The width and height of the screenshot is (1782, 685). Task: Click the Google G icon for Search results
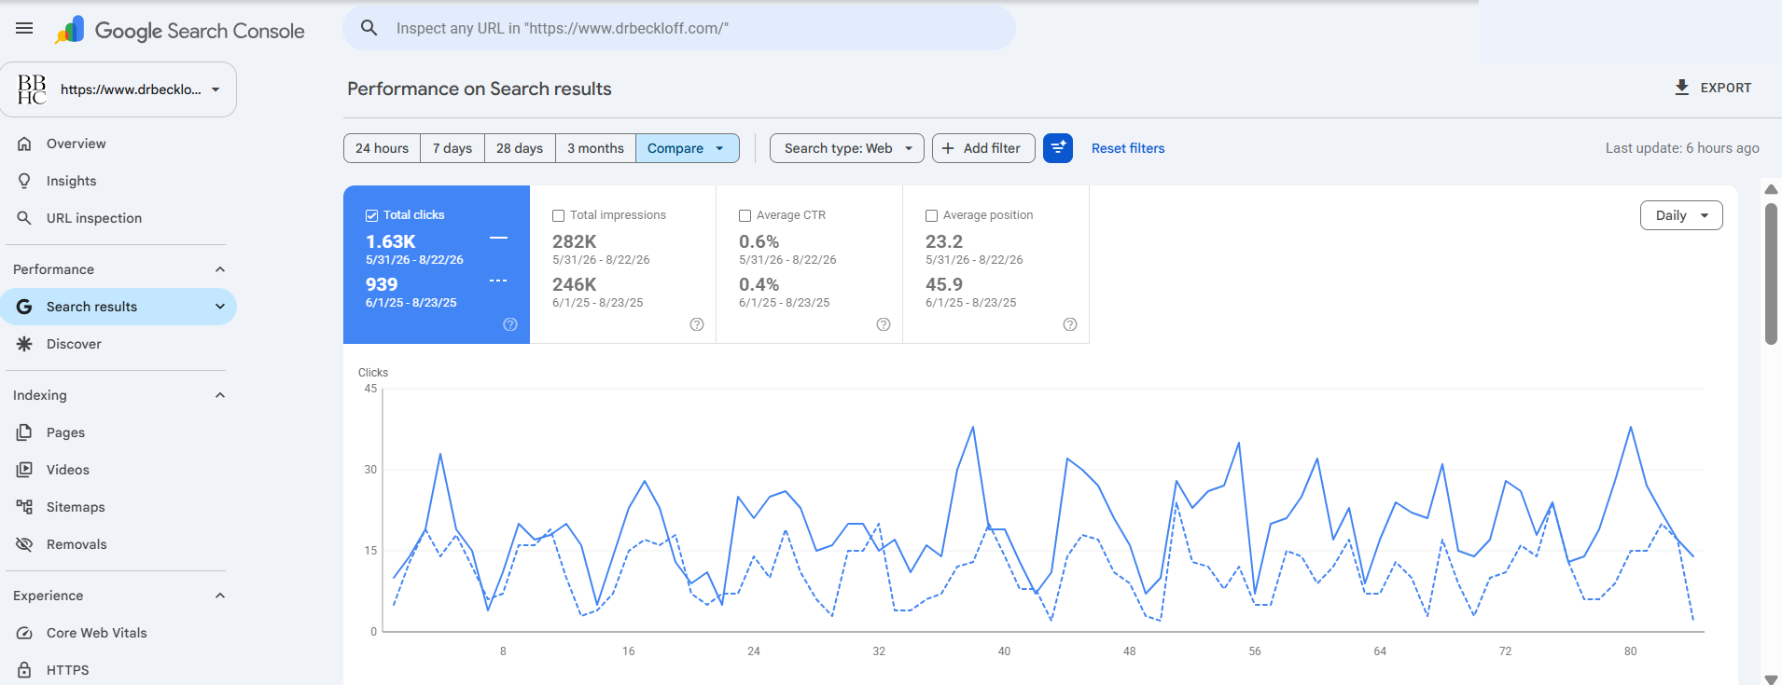[x=24, y=307]
